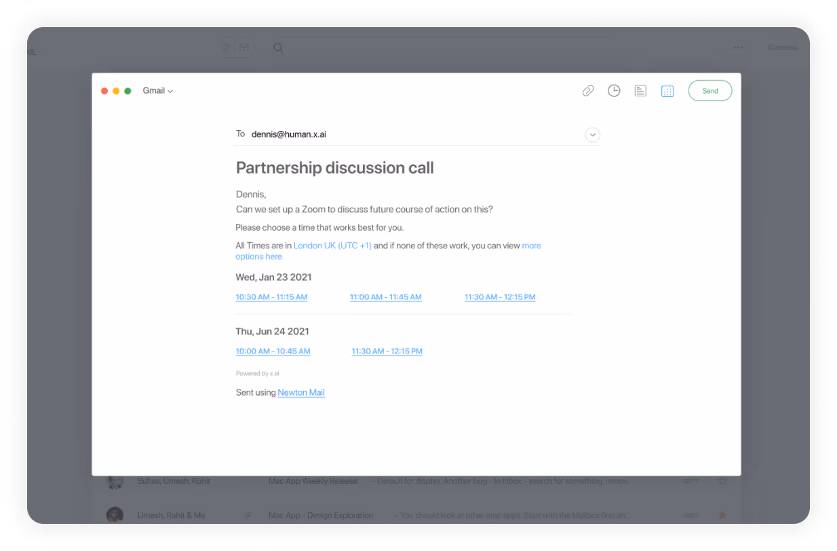This screenshot has height=551, width=837.
Task: Click the London UK (UTC +1) timezone link
Action: pyautogui.click(x=332, y=245)
